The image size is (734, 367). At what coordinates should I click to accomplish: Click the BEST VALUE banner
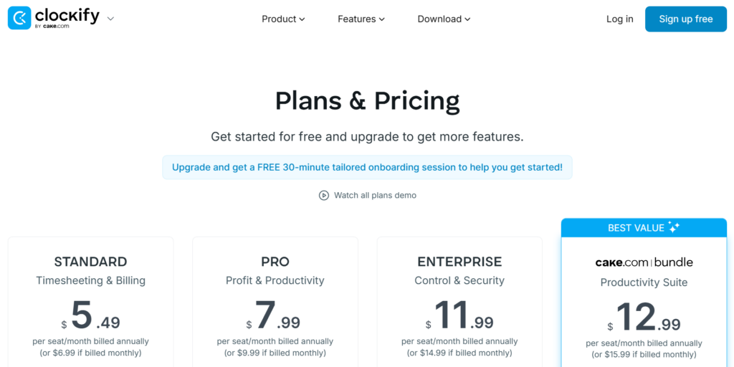(635, 228)
